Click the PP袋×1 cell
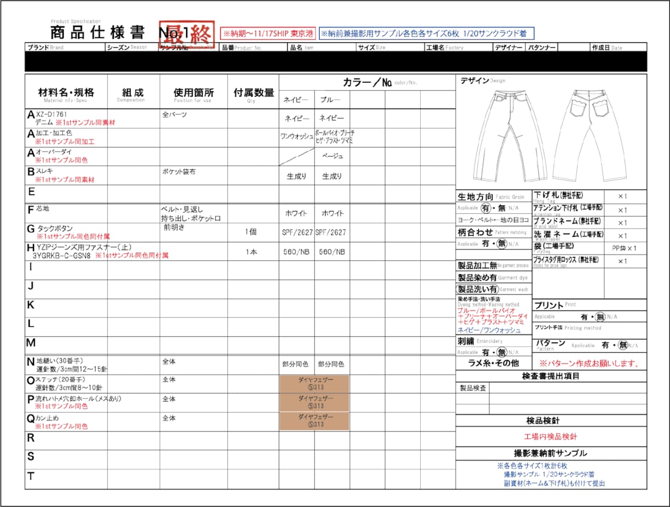 pos(624,248)
